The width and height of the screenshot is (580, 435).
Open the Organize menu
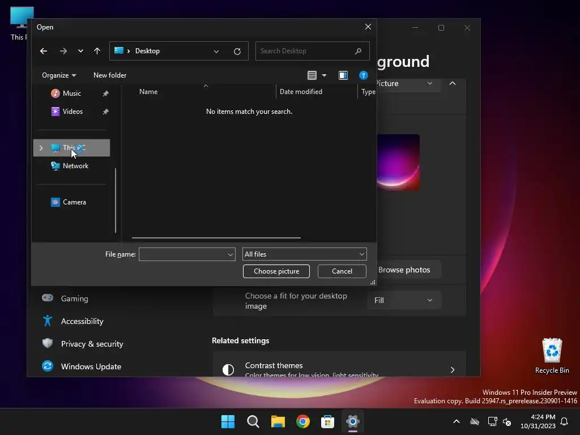click(59, 75)
